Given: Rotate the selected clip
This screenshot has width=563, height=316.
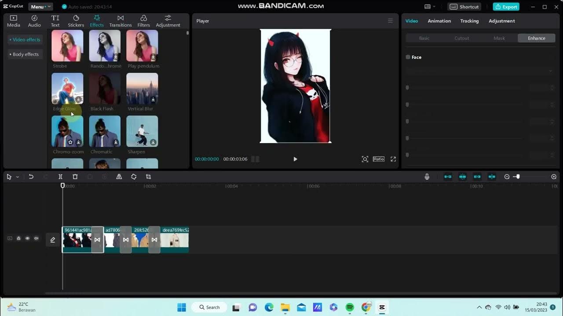Looking at the screenshot, I should (134, 176).
